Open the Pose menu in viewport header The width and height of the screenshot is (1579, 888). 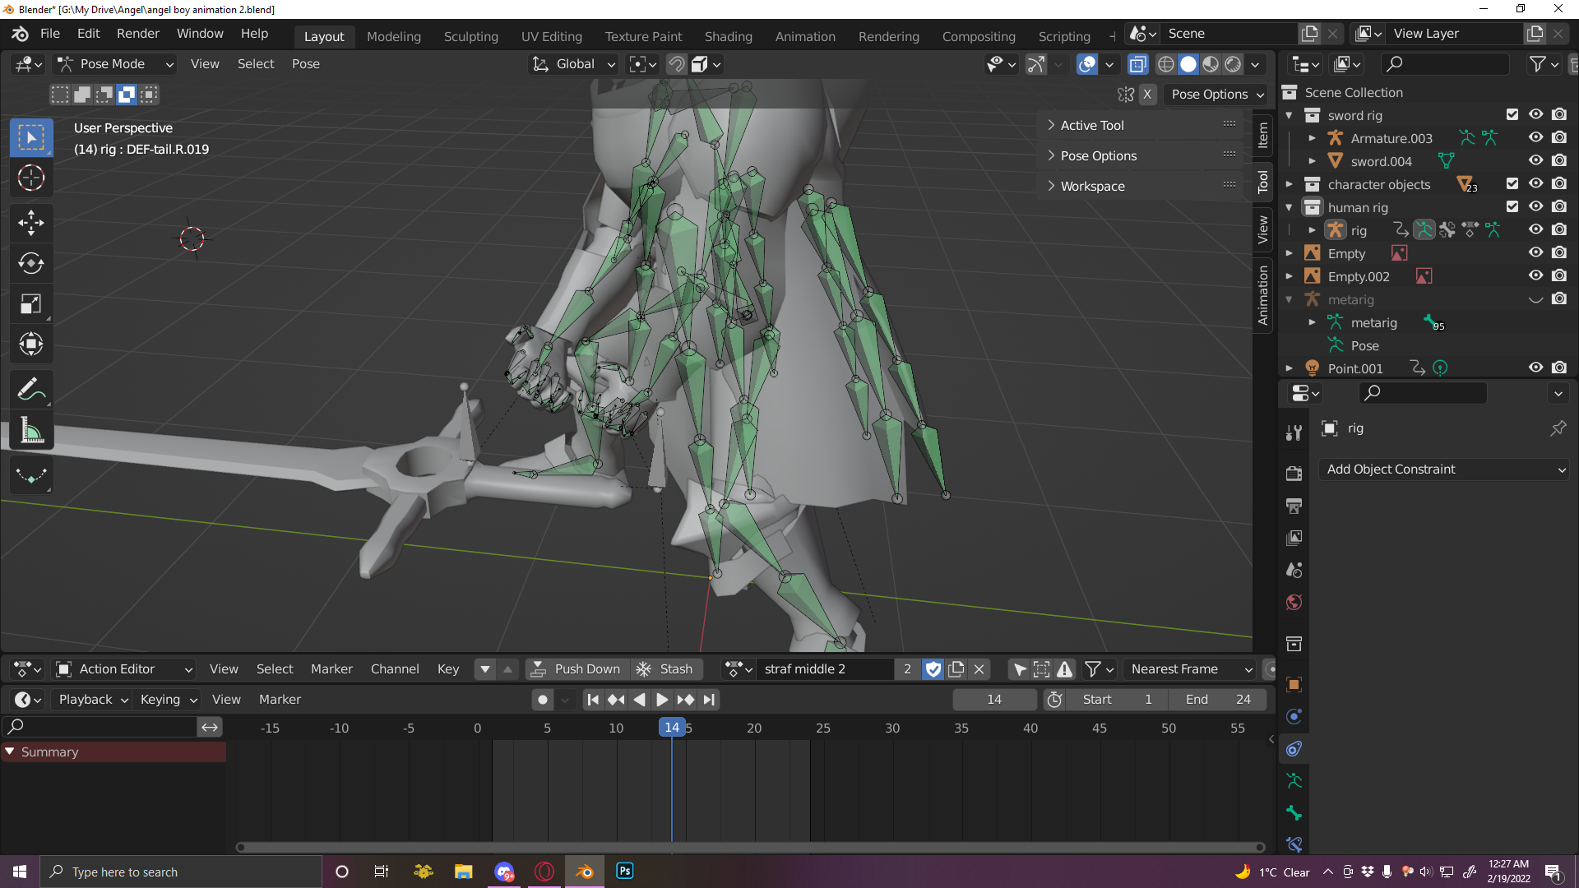click(306, 64)
